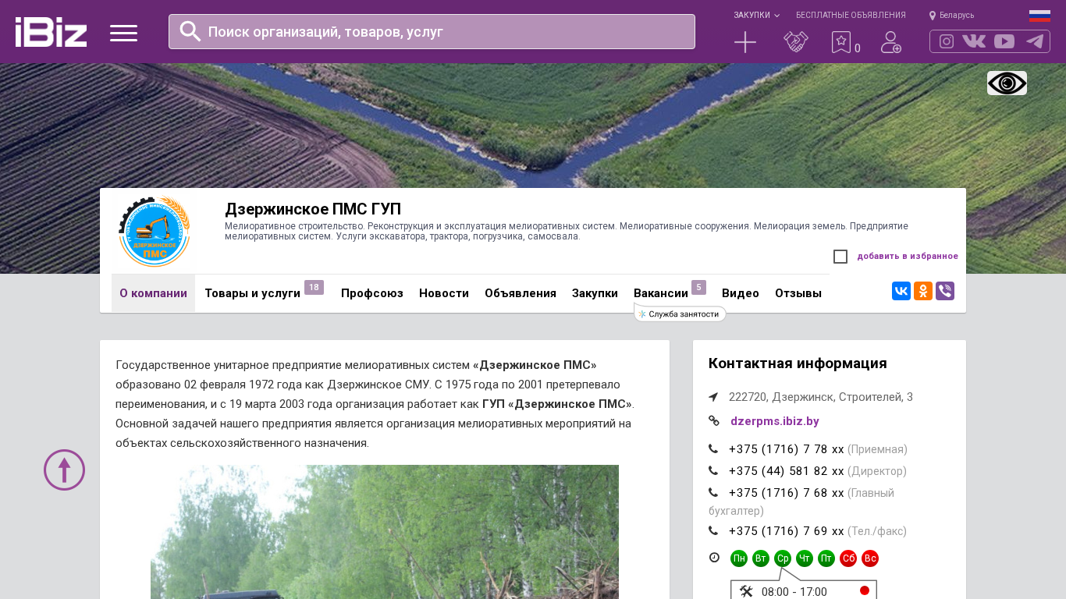The image size is (1066, 599).
Task: Open the favorites bookmark icon
Action: coord(840,42)
